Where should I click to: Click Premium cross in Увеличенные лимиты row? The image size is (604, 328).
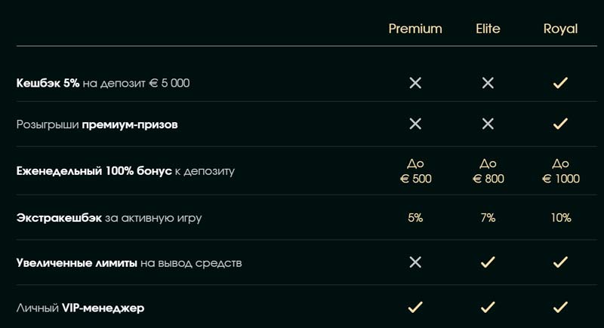[415, 262]
